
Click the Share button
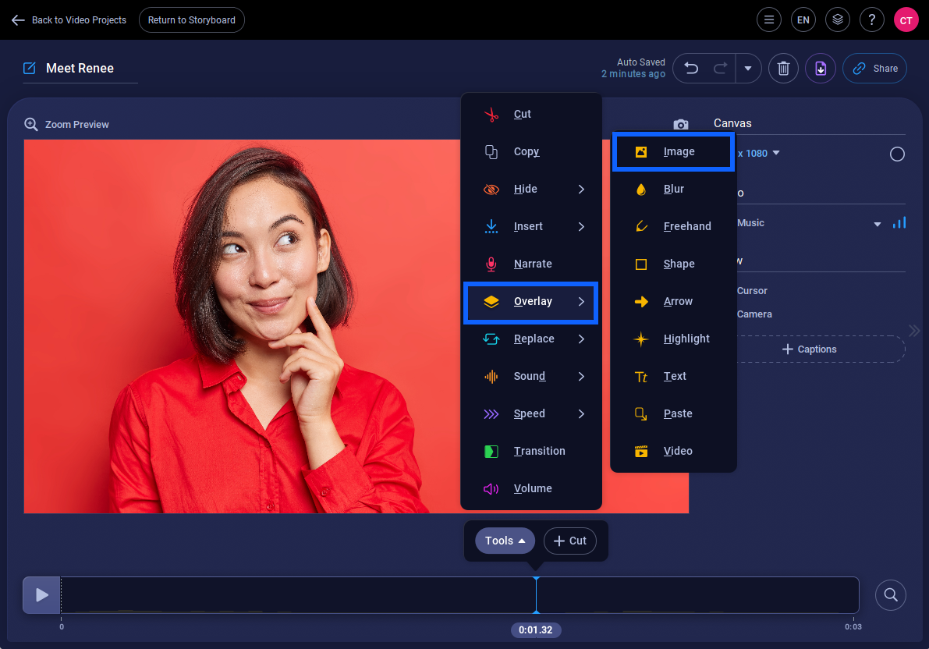point(874,69)
